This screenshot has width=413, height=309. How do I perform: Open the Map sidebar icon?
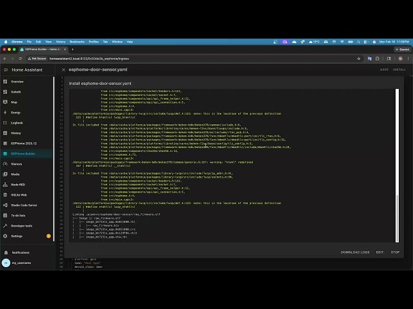tap(5, 102)
